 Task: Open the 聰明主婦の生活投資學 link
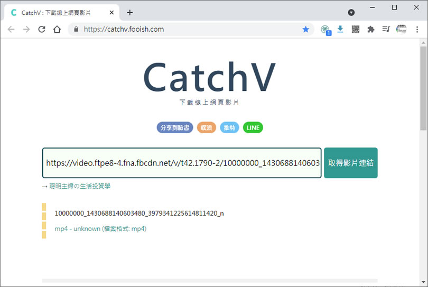(80, 186)
